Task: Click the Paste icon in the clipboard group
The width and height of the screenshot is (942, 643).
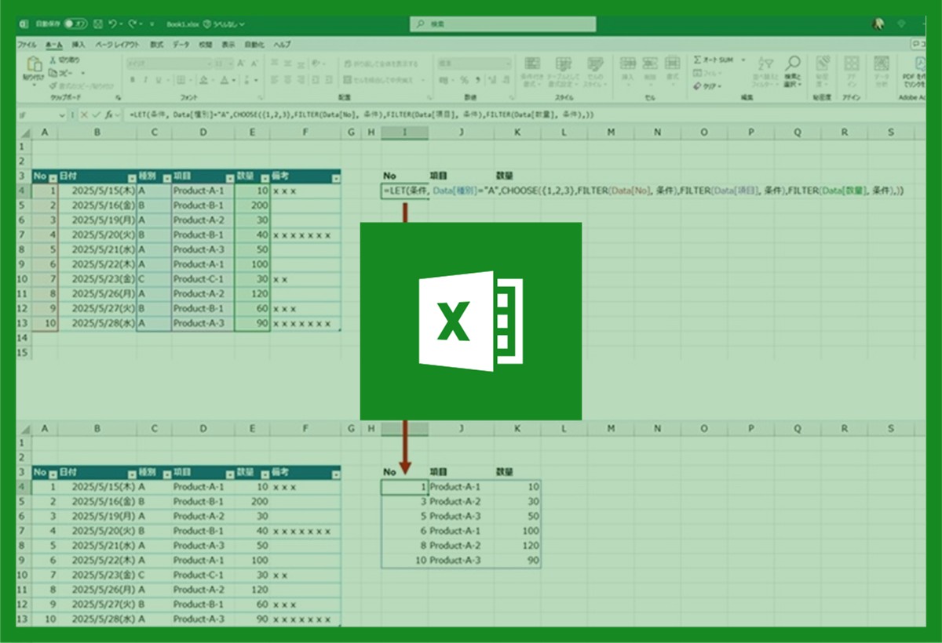Action: point(33,65)
